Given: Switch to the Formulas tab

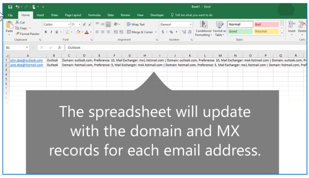Looking at the screenshot, I should click(x=94, y=15).
